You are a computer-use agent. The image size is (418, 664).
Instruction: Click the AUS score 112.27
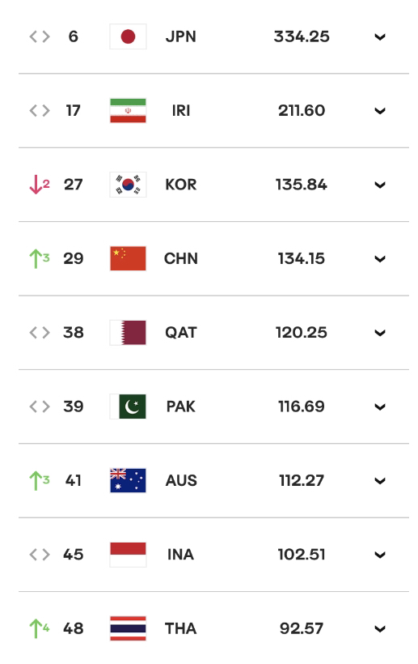302,481
